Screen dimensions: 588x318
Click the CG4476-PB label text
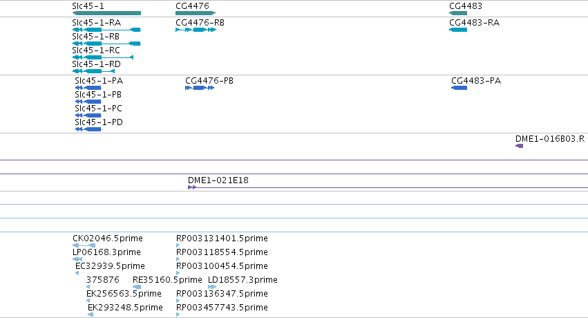pos(209,81)
